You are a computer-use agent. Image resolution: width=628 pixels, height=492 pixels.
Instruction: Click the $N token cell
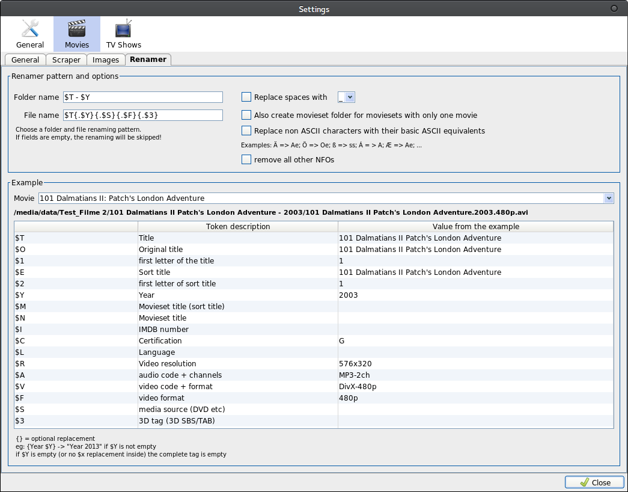click(76, 318)
